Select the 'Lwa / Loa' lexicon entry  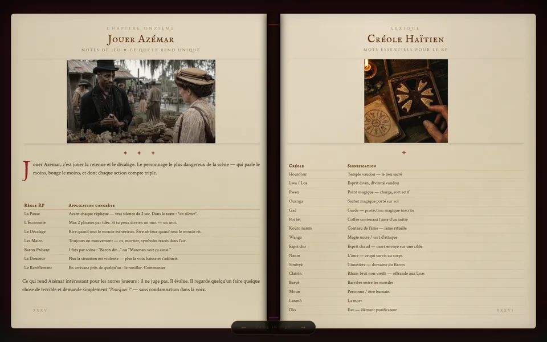pyautogui.click(x=406, y=183)
